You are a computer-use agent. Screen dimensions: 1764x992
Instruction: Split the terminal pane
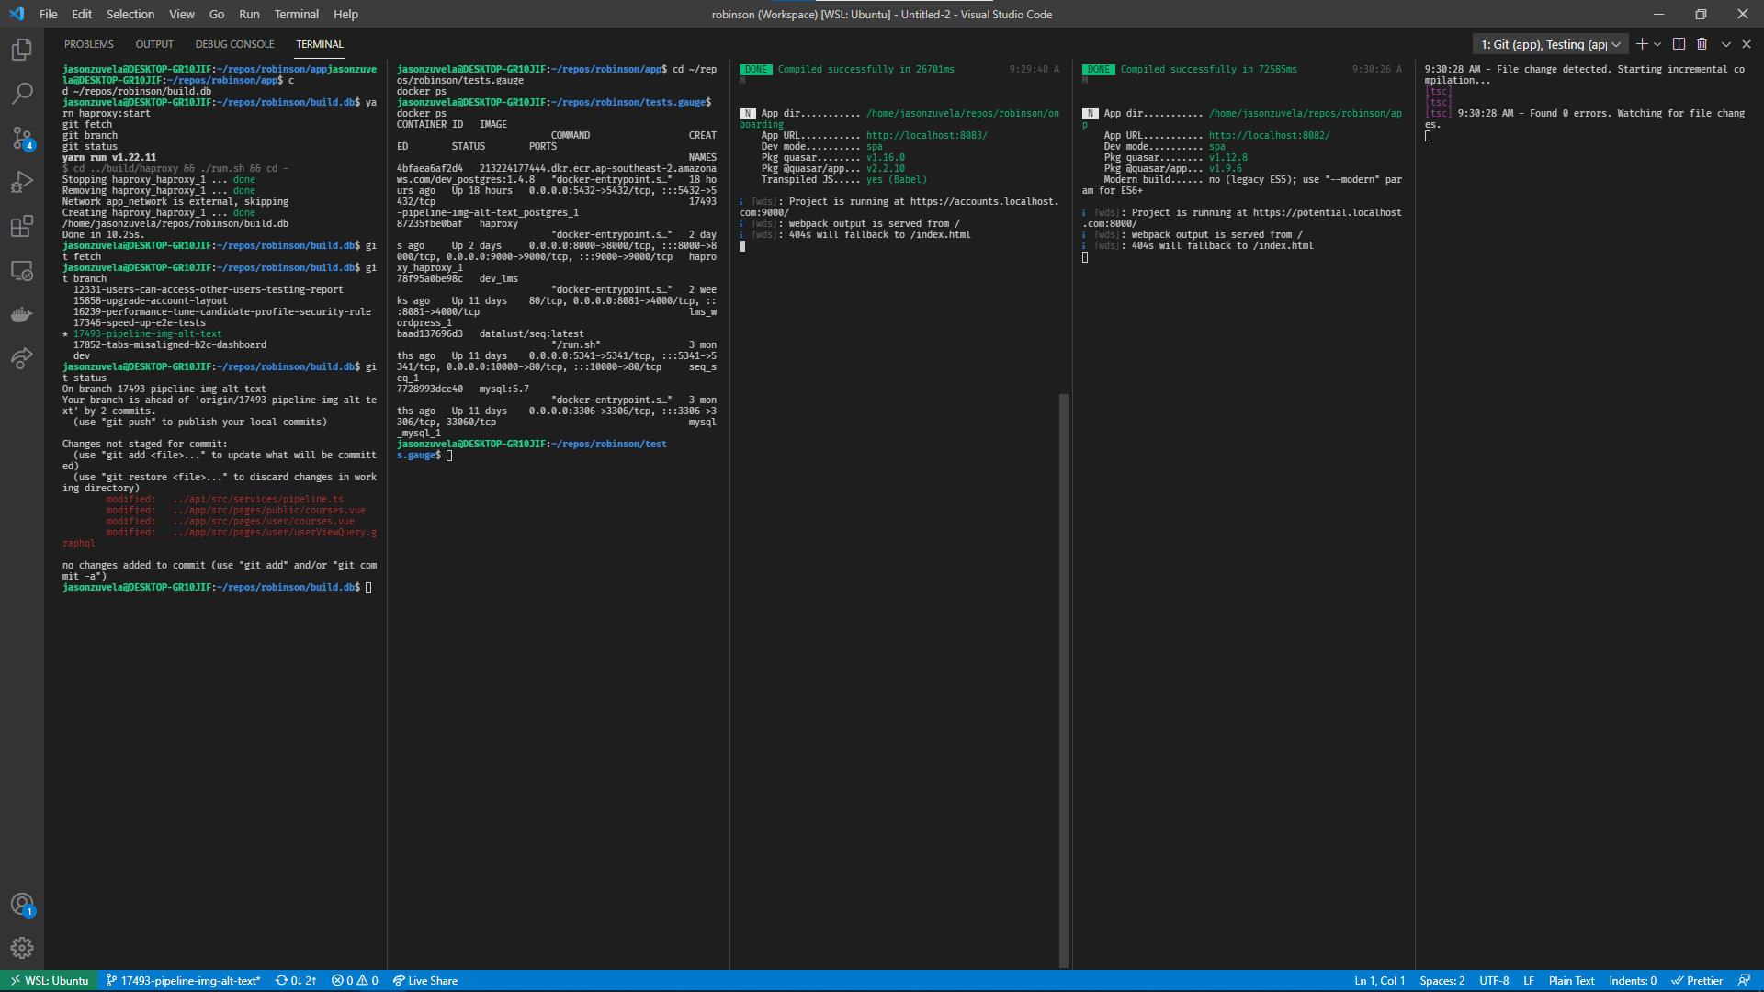[1679, 44]
